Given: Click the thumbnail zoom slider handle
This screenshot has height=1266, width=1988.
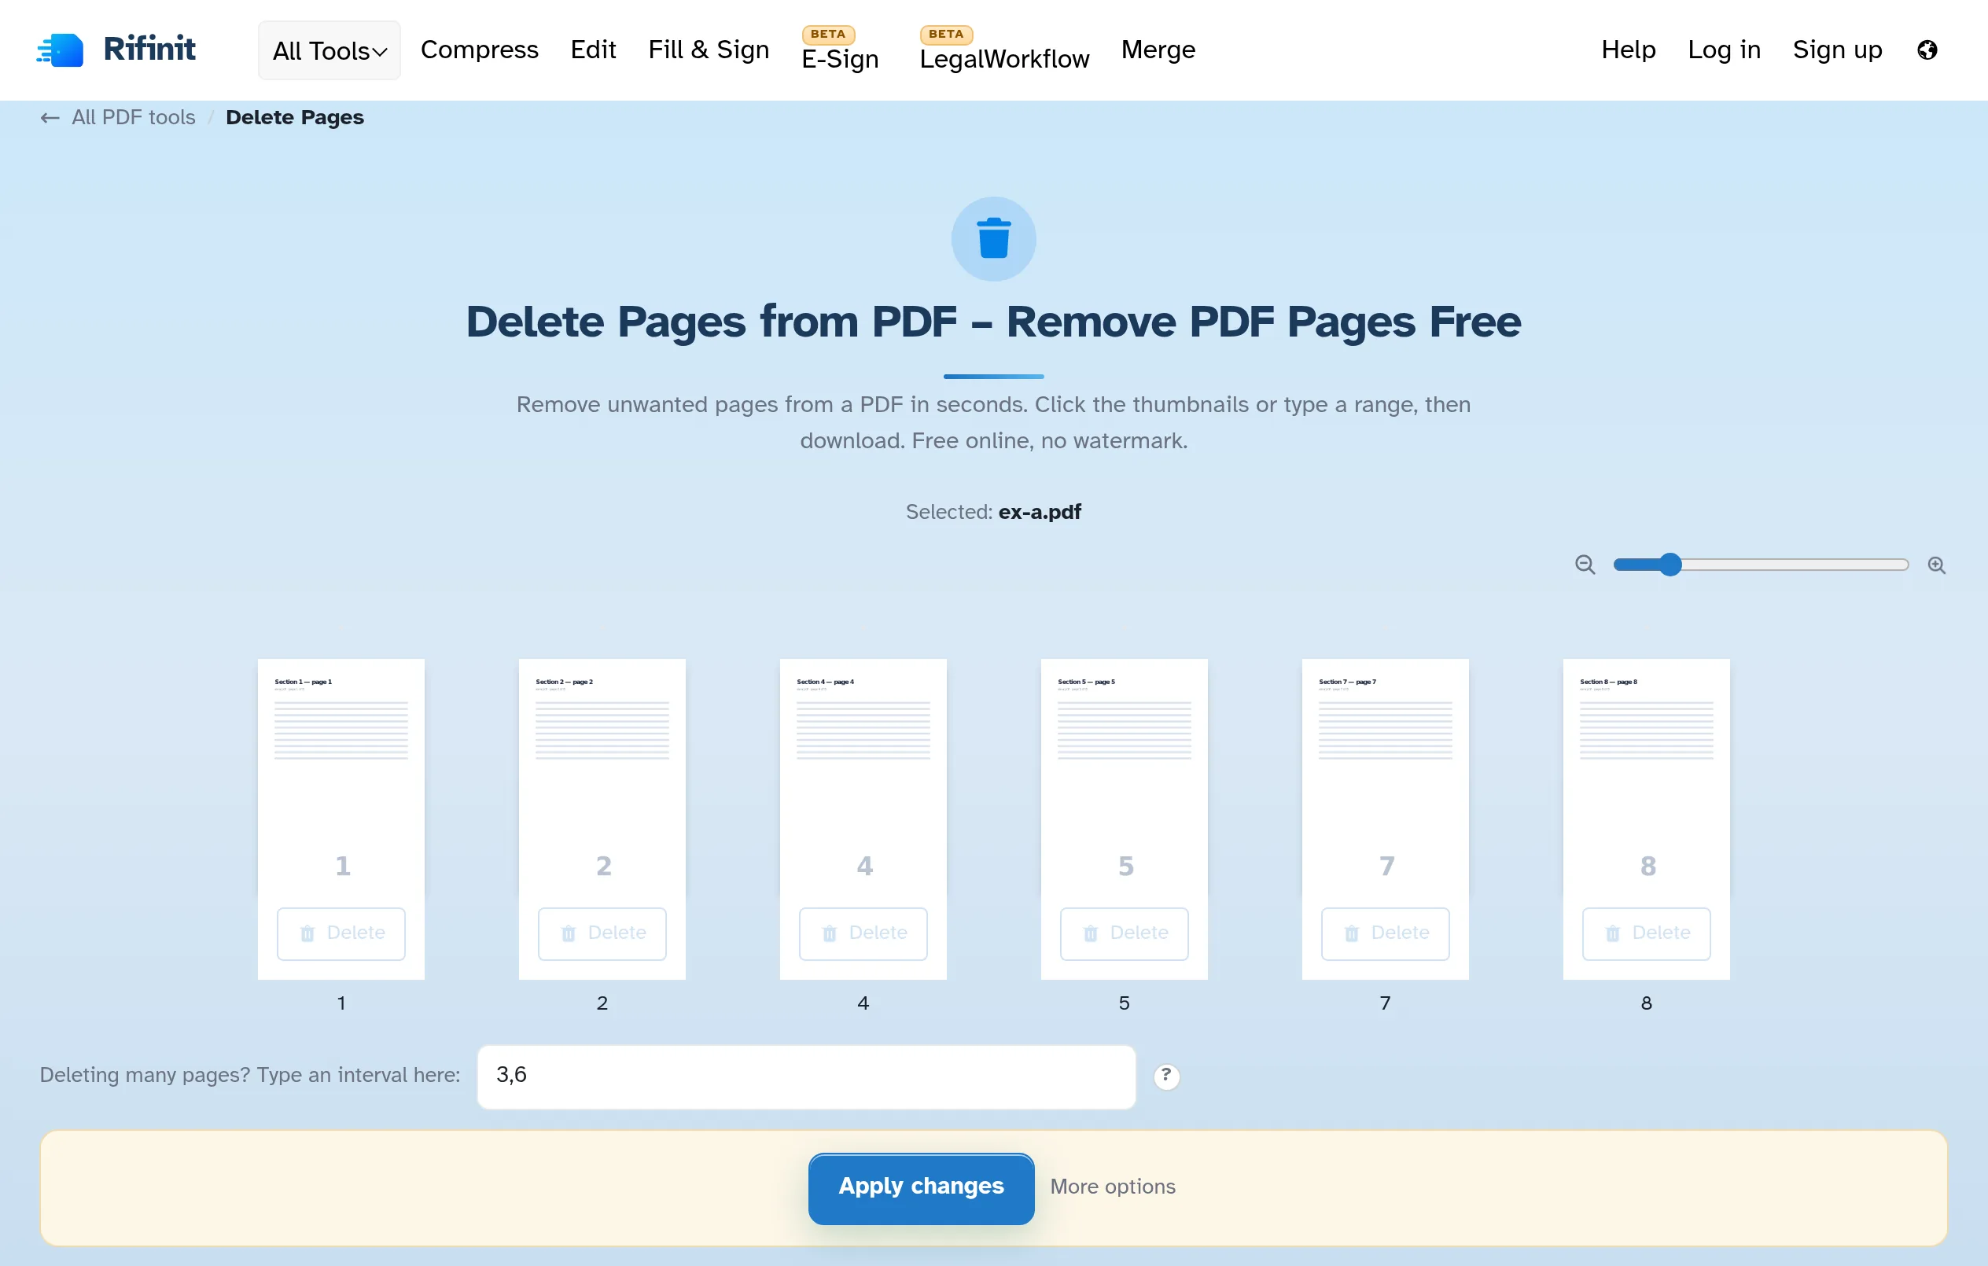Looking at the screenshot, I should coord(1670,565).
